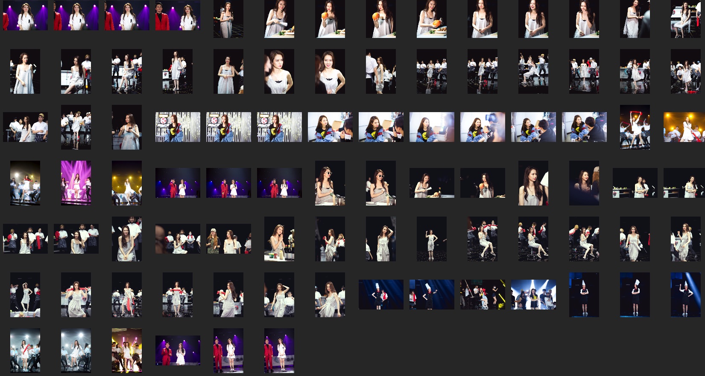Click thumbnail of woman looking at her phone
Screen dimensions: 705x376
click(x=127, y=127)
